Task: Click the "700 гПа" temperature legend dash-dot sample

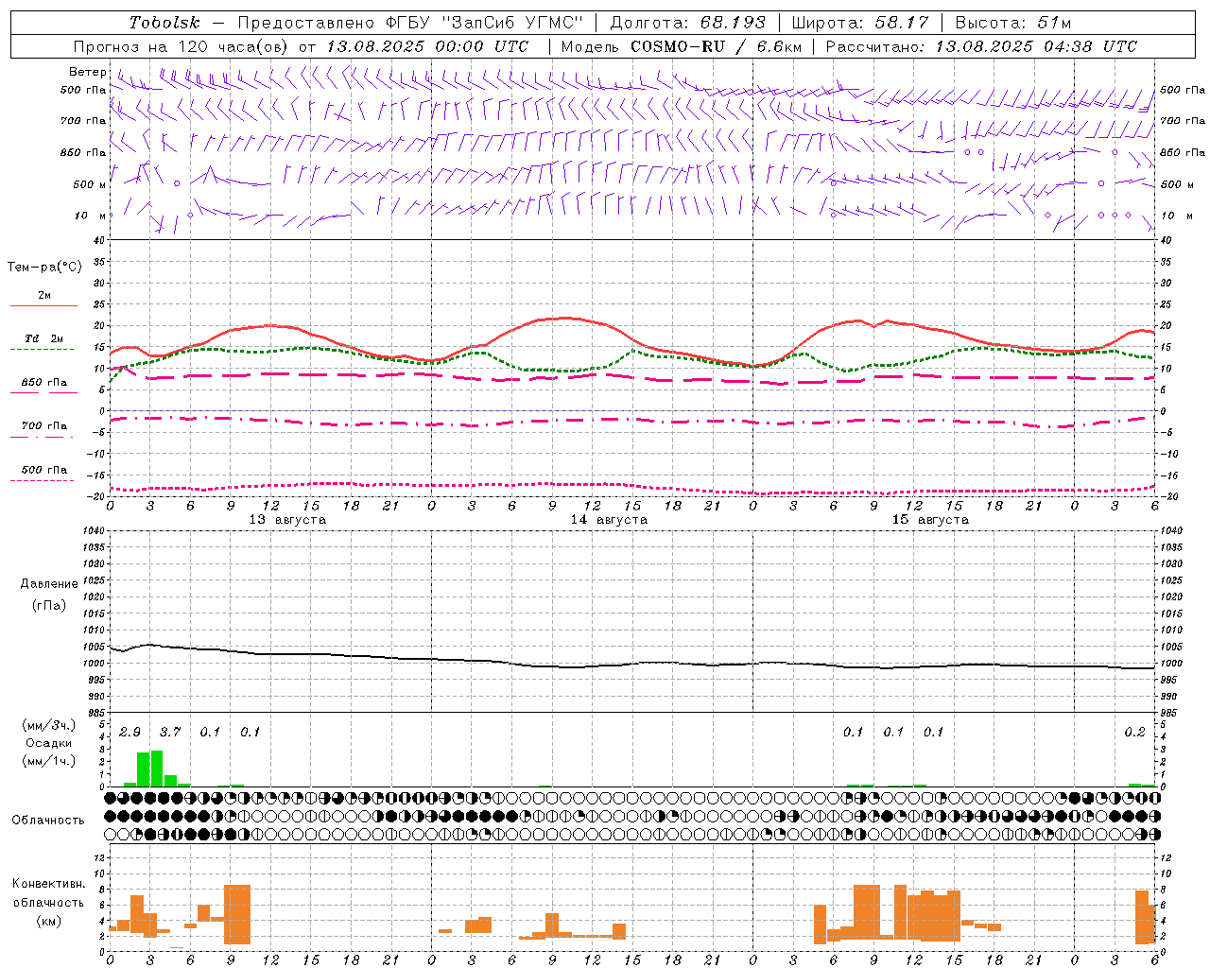Action: click(43, 438)
